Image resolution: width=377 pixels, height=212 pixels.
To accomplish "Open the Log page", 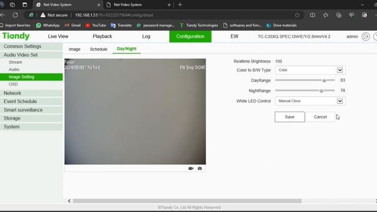I will click(x=146, y=37).
